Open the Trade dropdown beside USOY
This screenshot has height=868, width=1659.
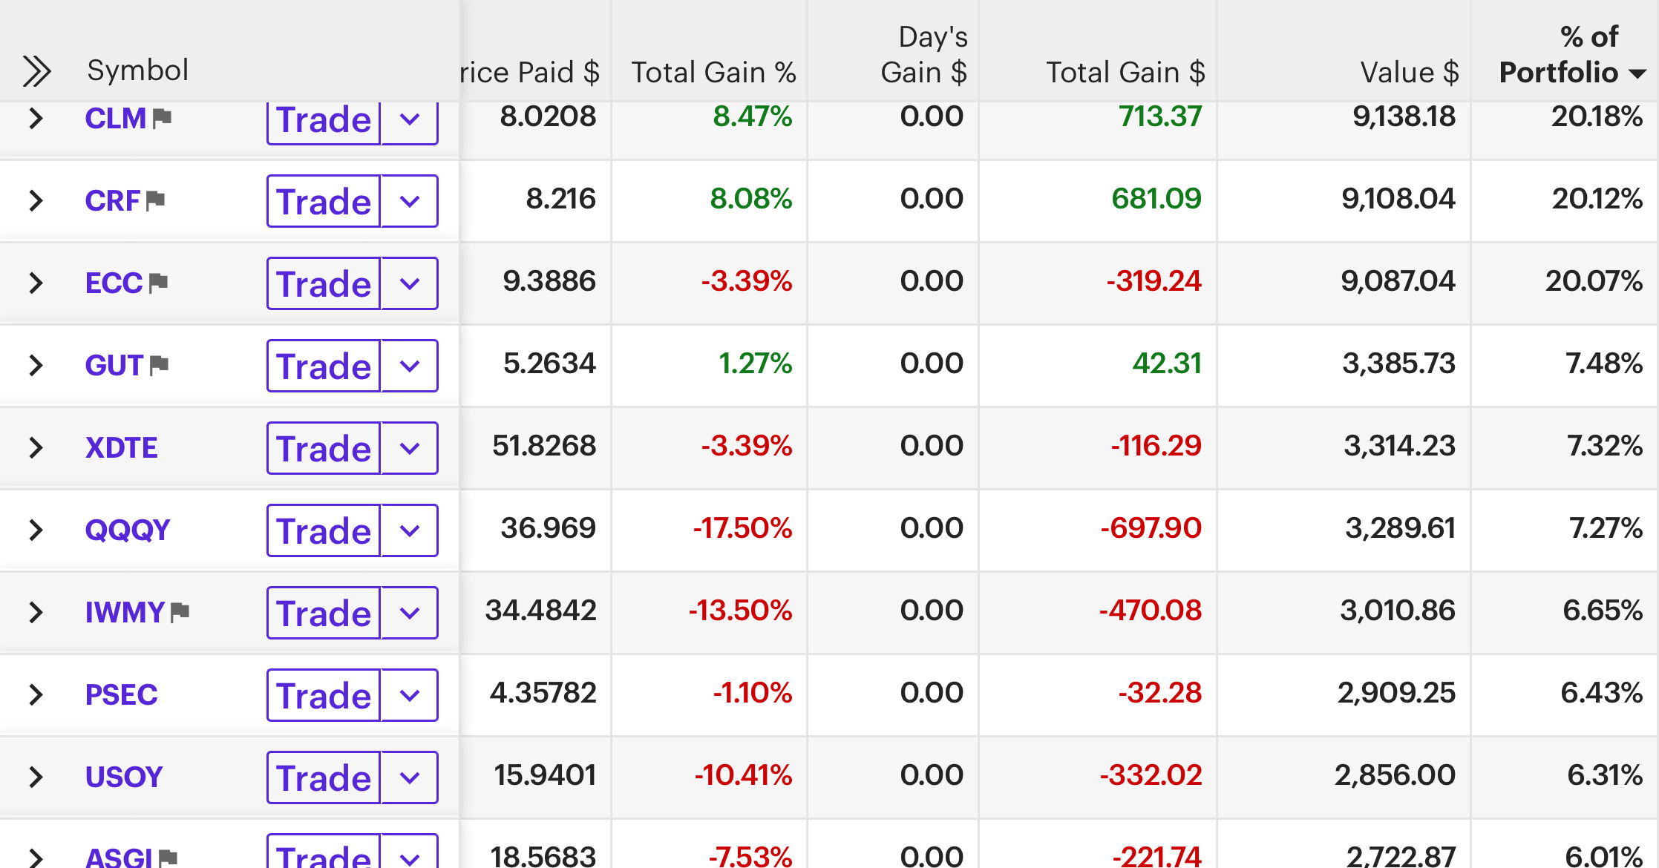pyautogui.click(x=409, y=777)
